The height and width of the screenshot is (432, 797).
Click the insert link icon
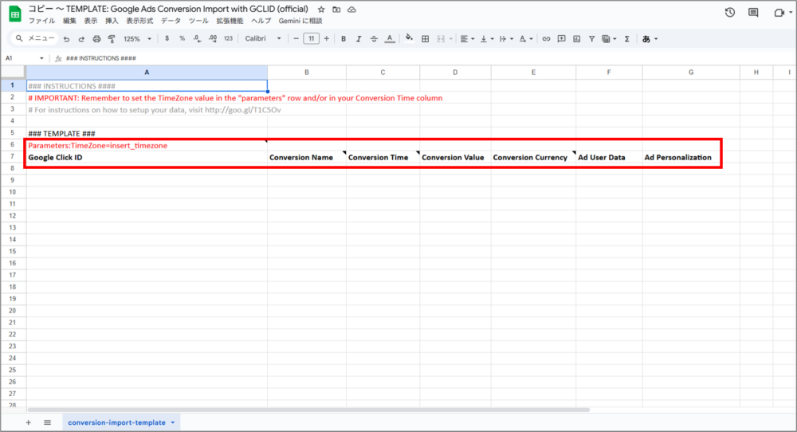click(546, 38)
